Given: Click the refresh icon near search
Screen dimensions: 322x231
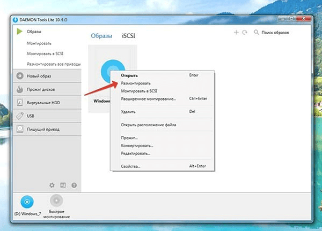Looking at the screenshot, I should tap(245, 32).
